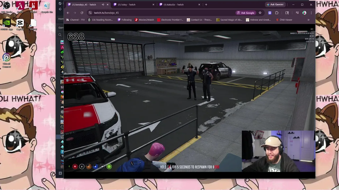
Task: Open CIA Reading Room bookmark
Action: click(100, 20)
